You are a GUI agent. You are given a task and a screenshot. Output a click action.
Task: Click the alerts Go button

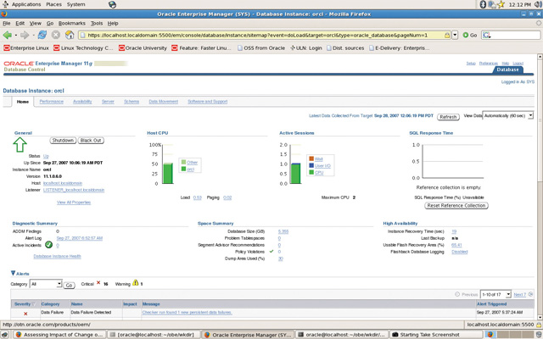(x=70, y=285)
